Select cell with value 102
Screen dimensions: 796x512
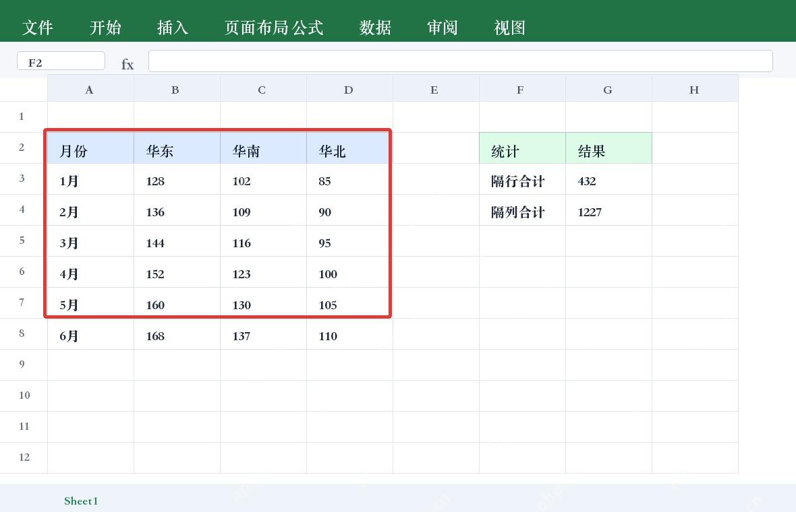[263, 179]
